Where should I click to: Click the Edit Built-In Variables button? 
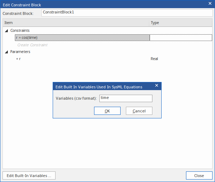(x=29, y=176)
